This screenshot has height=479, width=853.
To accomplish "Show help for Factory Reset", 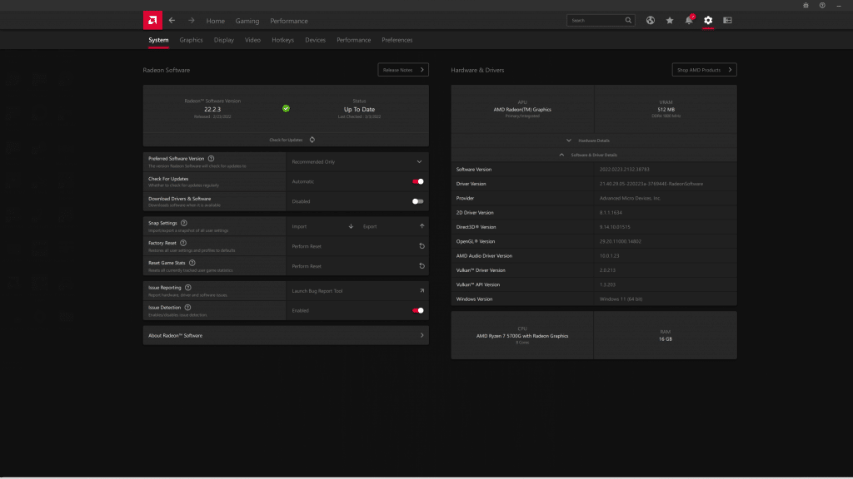I will click(x=183, y=243).
